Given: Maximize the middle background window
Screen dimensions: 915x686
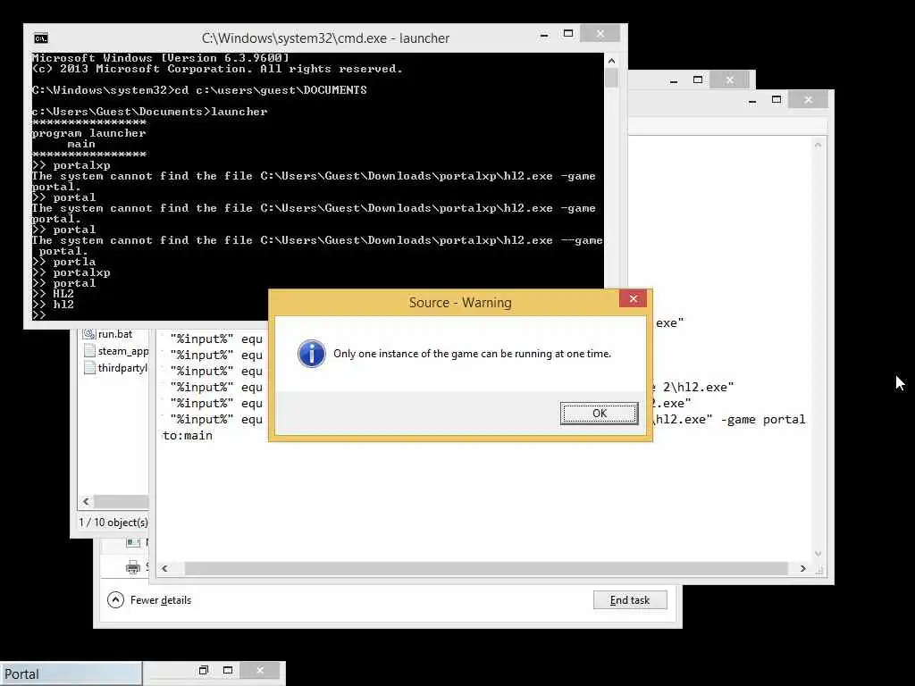Looking at the screenshot, I should 697,79.
